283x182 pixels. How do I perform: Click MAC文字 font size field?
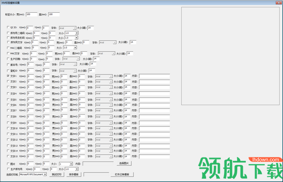(130, 53)
